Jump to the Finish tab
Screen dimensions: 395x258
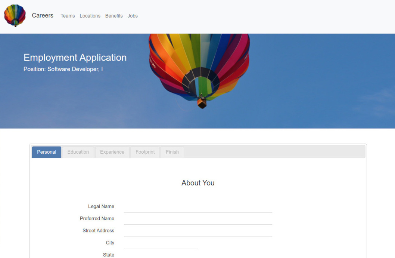(x=172, y=152)
